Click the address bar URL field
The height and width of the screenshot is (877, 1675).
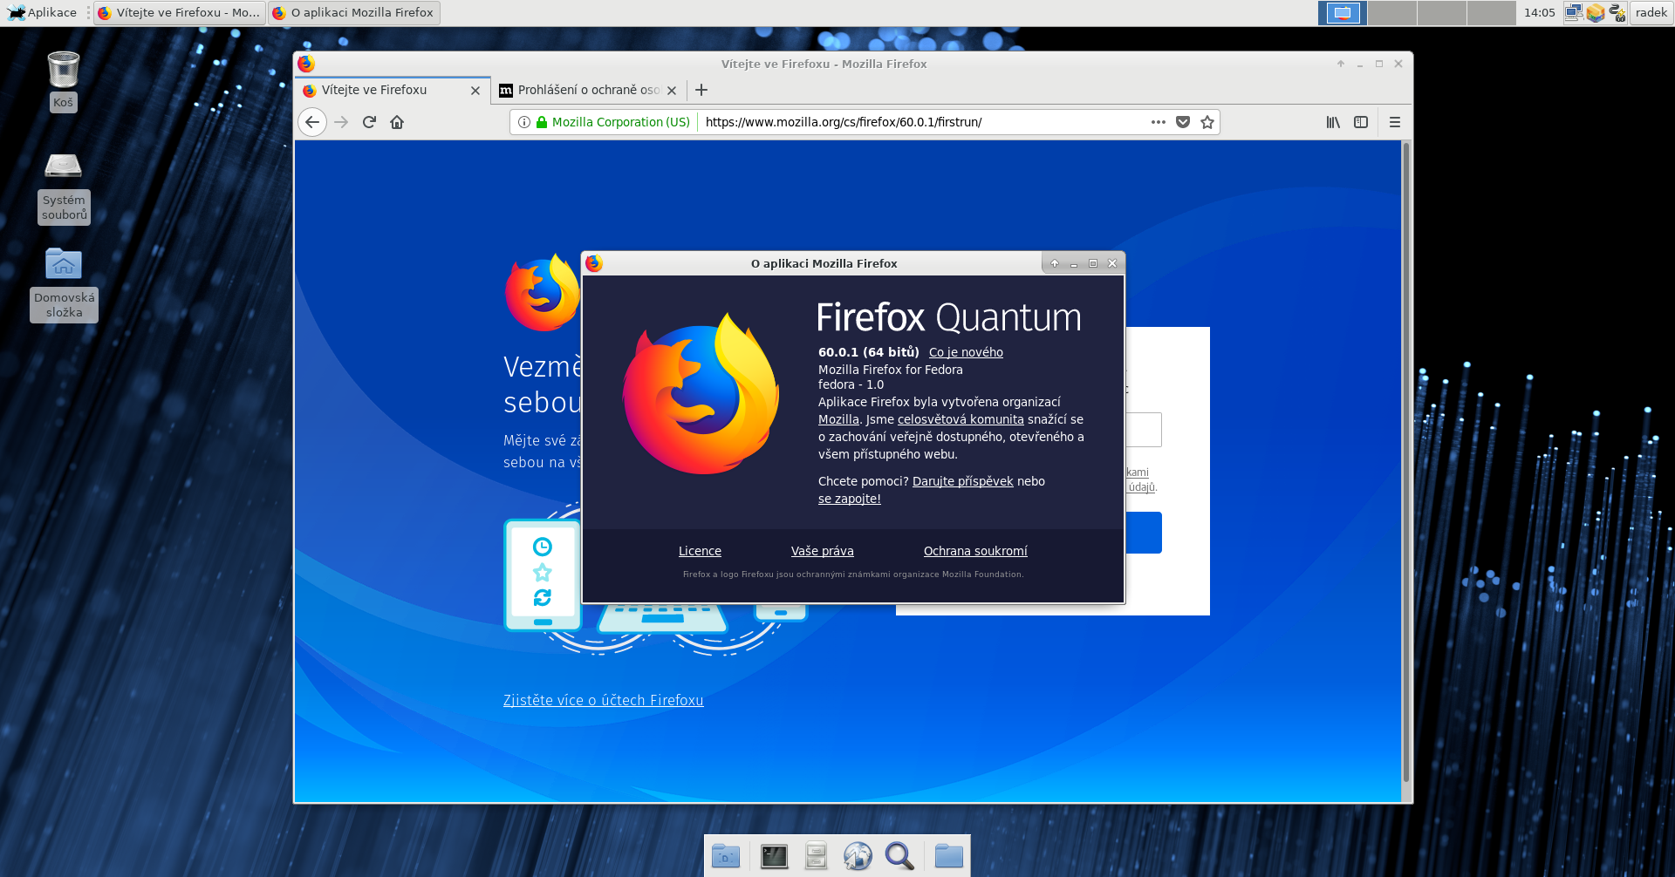point(916,122)
